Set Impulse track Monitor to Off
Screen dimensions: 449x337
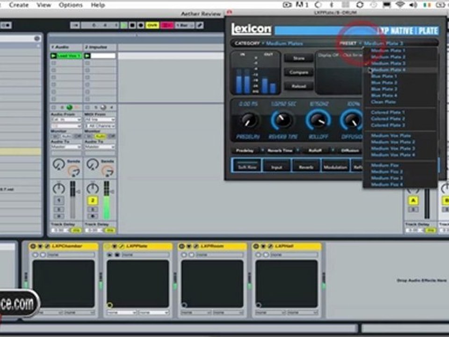click(x=111, y=136)
